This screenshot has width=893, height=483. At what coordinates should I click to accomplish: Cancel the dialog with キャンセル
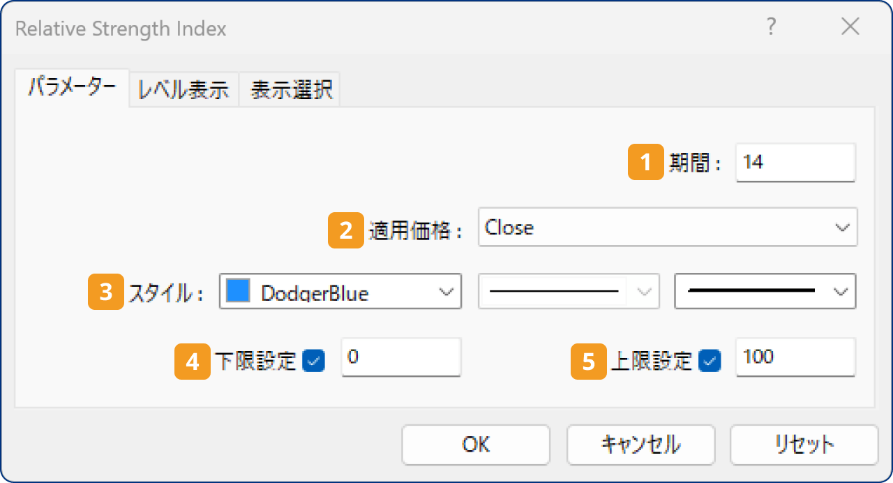click(x=640, y=445)
